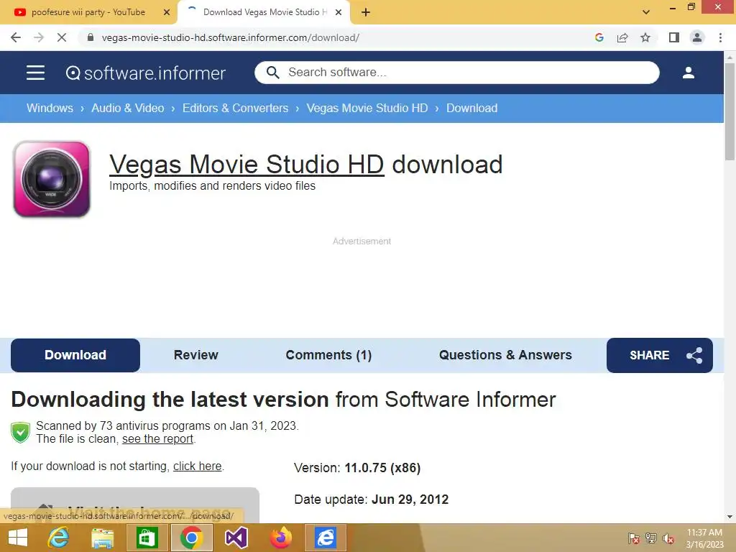Click the SHARE button
Image resolution: width=736 pixels, height=552 pixels.
pos(660,355)
